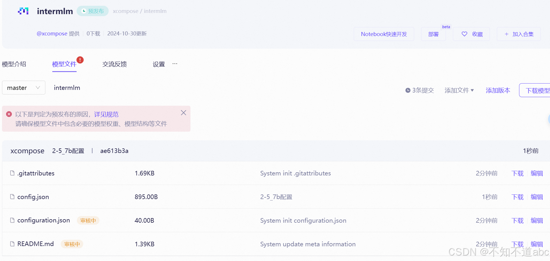This screenshot has width=550, height=261.
Task: Click System init configuration.json message
Action: [x=303, y=220]
